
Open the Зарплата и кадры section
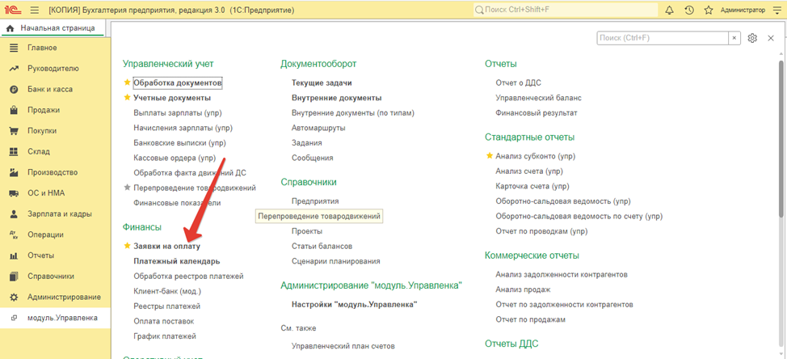pos(55,214)
